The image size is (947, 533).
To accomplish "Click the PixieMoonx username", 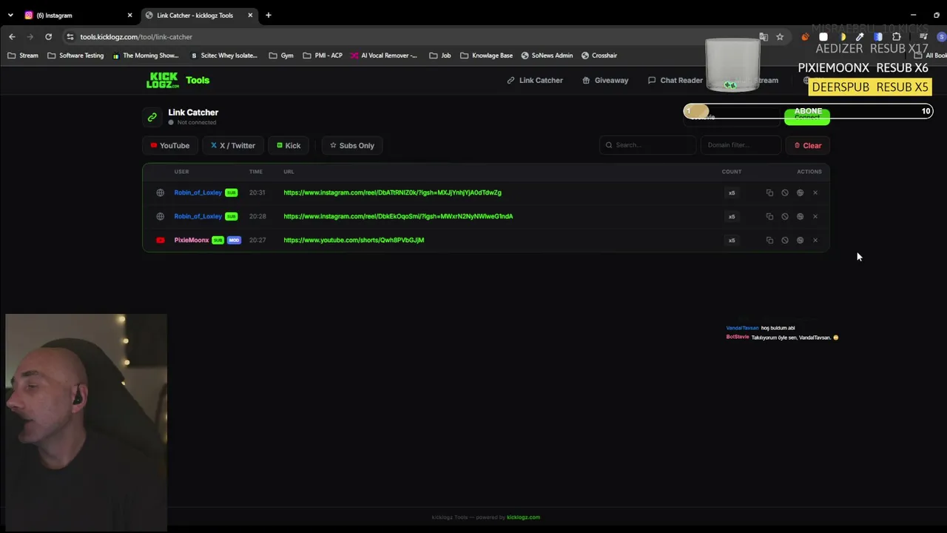I will (192, 240).
